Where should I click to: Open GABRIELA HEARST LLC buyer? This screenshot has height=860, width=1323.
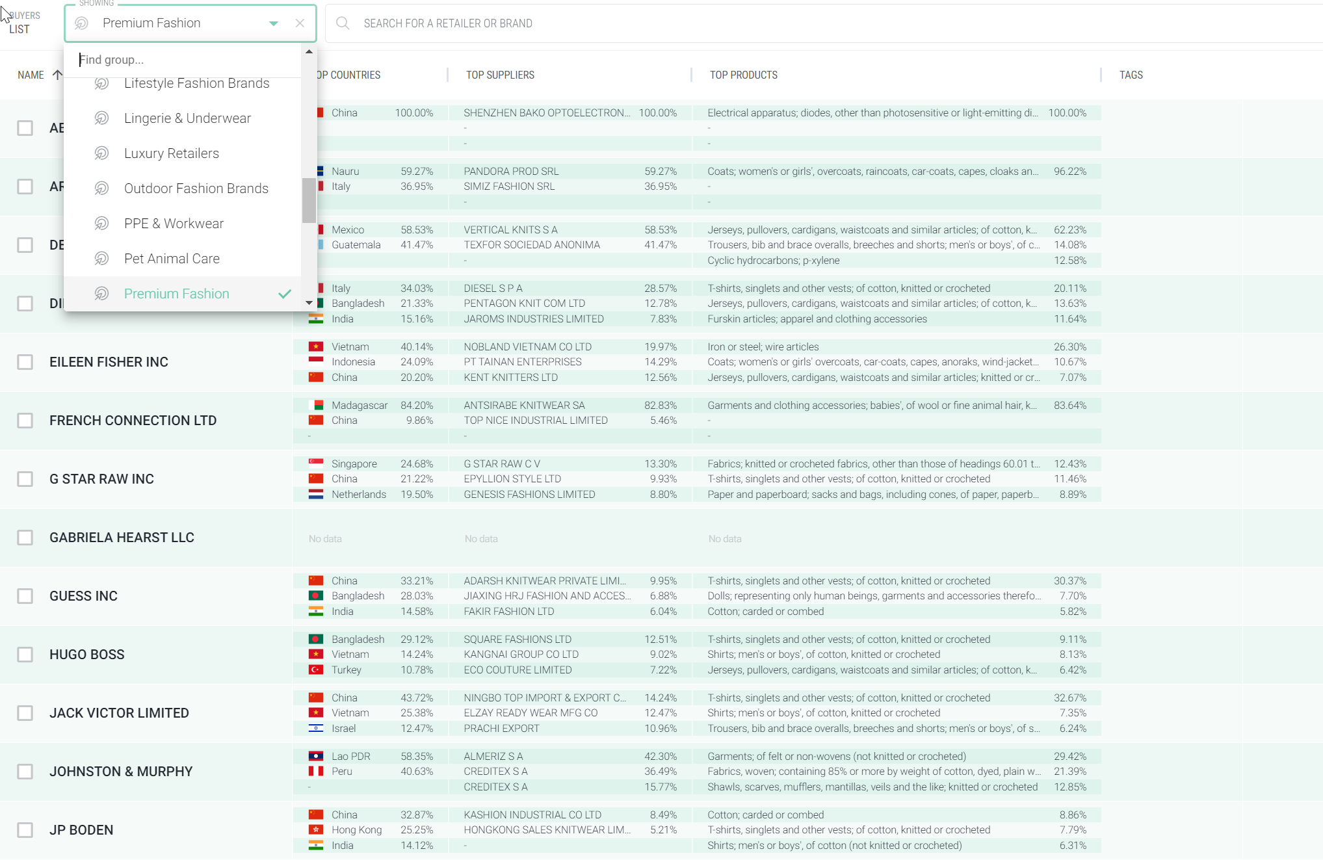122,538
